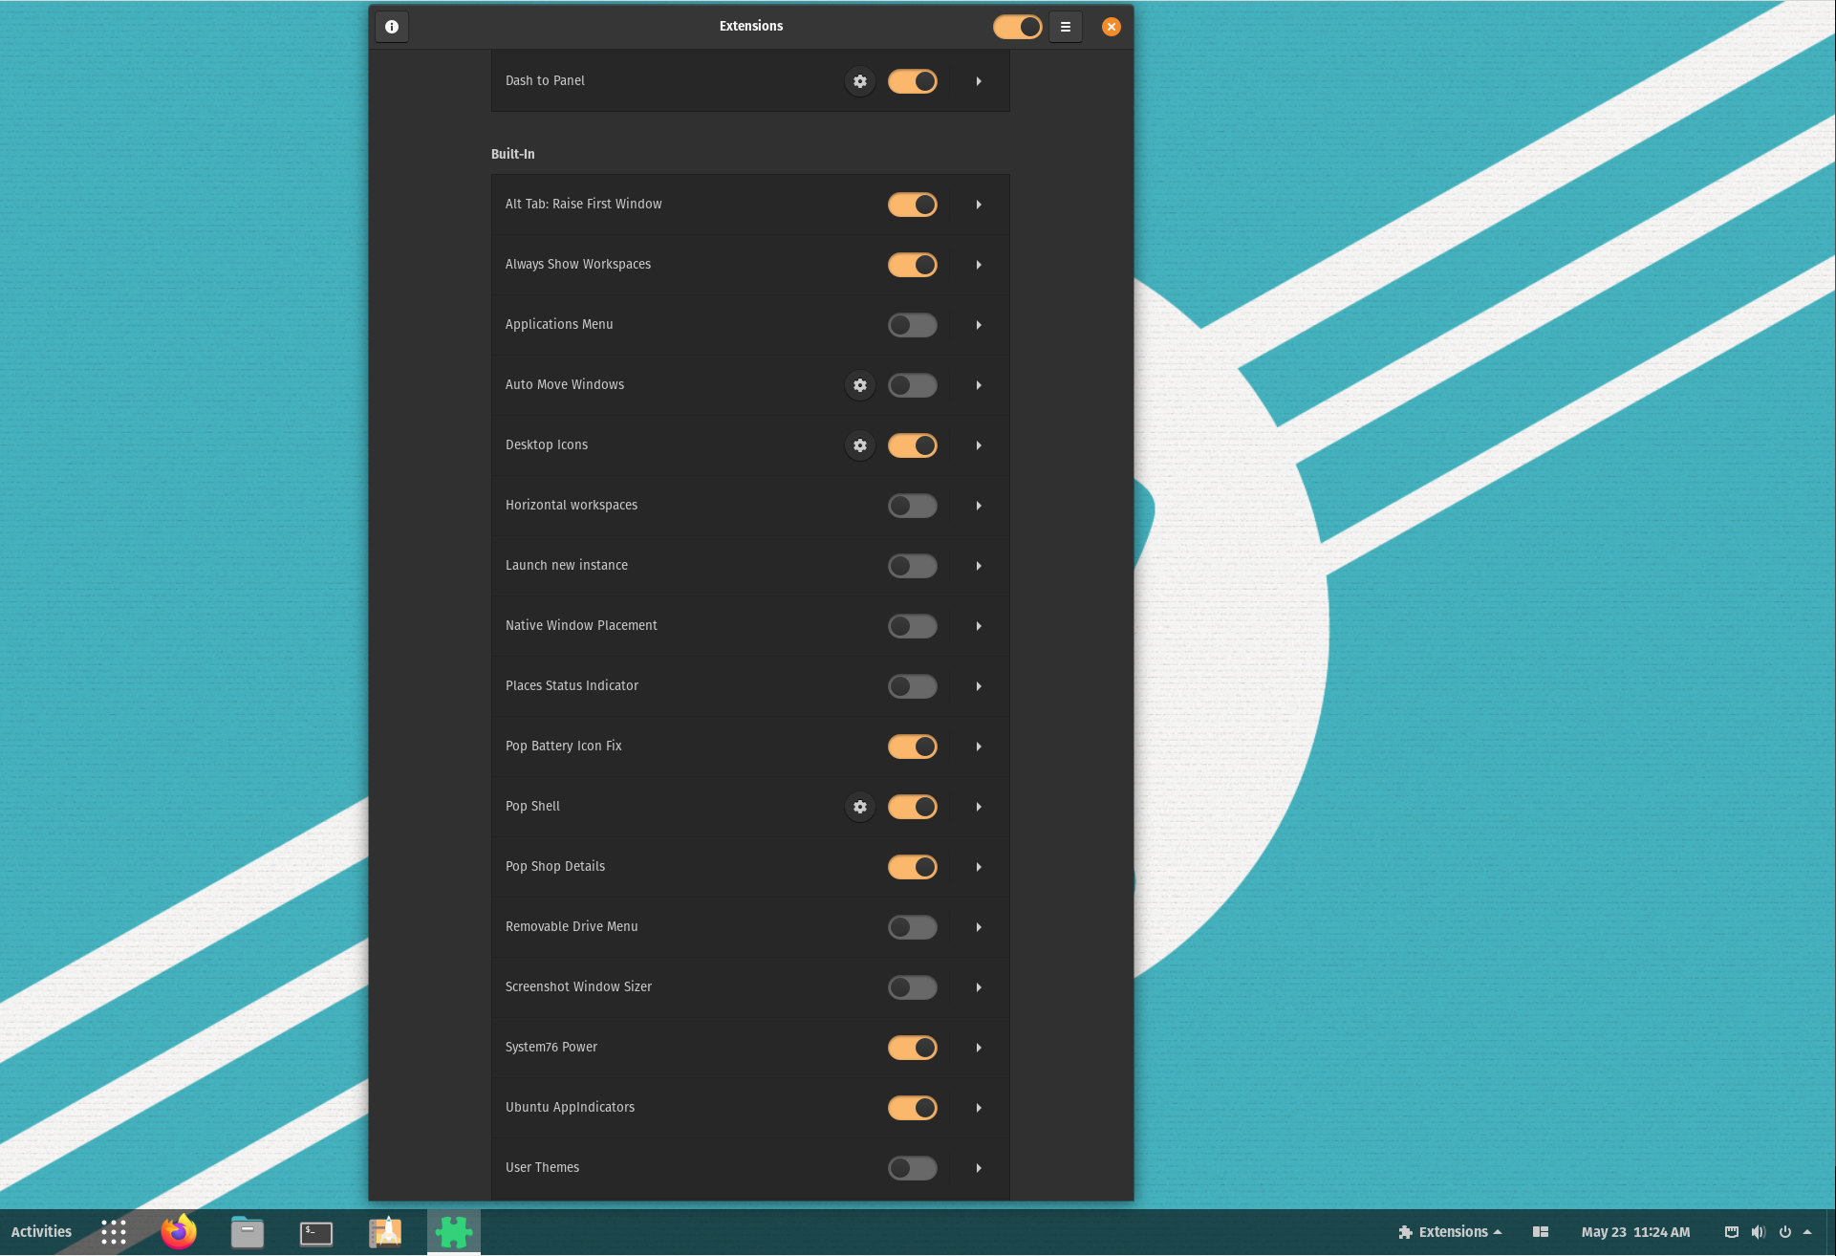Launch Firefox from the taskbar
Image resolution: width=1836 pixels, height=1256 pixels.
pyautogui.click(x=179, y=1232)
